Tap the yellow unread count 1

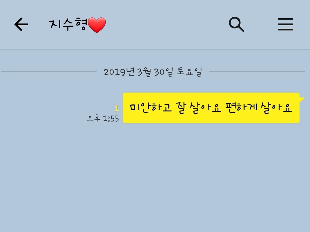coord(117,108)
